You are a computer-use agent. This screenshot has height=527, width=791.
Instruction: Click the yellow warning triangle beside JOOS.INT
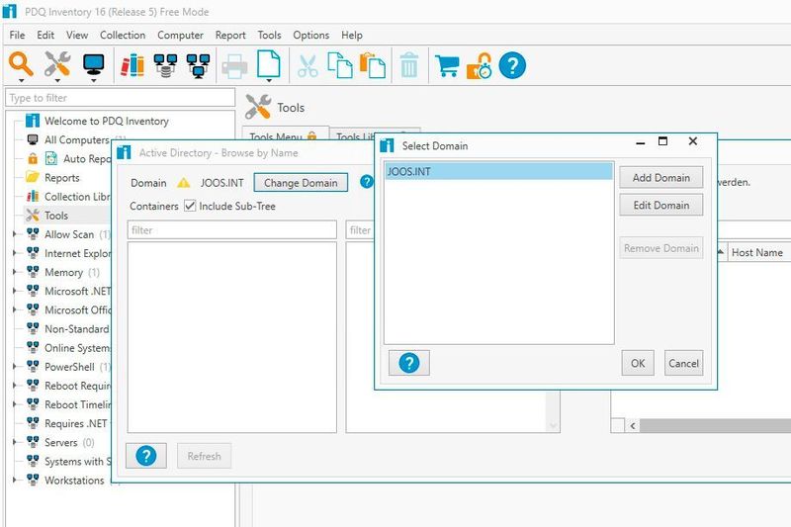pos(184,183)
